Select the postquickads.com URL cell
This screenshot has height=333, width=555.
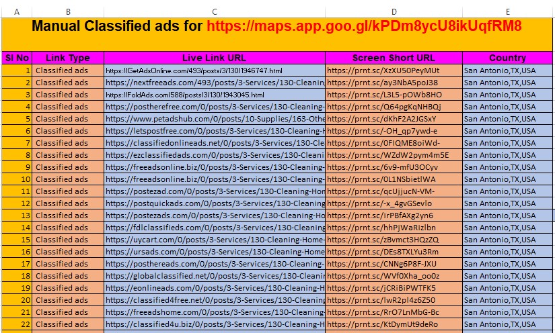[215, 203]
